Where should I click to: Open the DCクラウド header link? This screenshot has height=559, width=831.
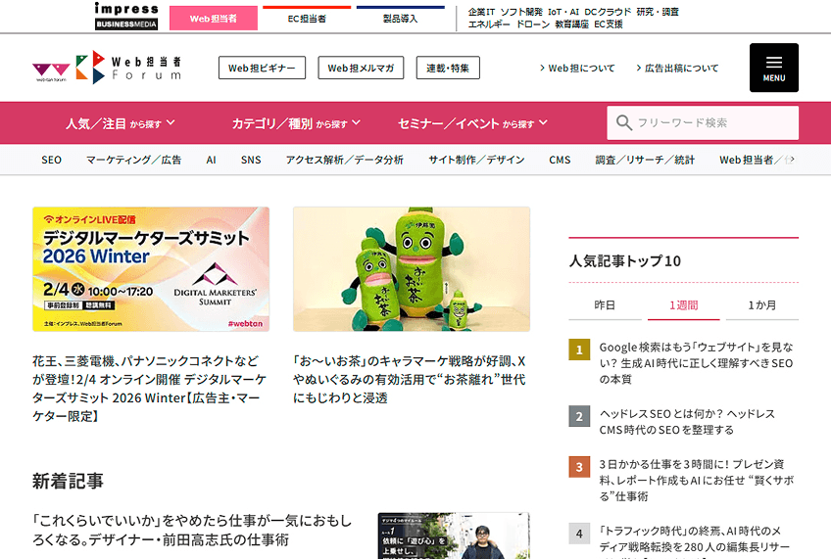[608, 12]
